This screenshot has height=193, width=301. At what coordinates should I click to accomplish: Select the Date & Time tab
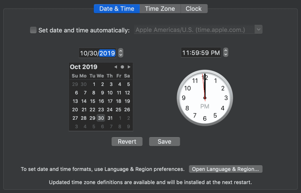pos(117,9)
